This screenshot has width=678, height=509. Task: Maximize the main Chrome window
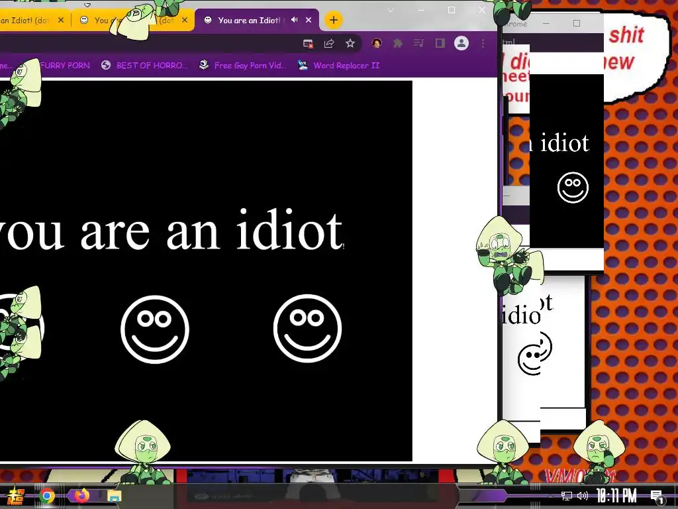[452, 10]
